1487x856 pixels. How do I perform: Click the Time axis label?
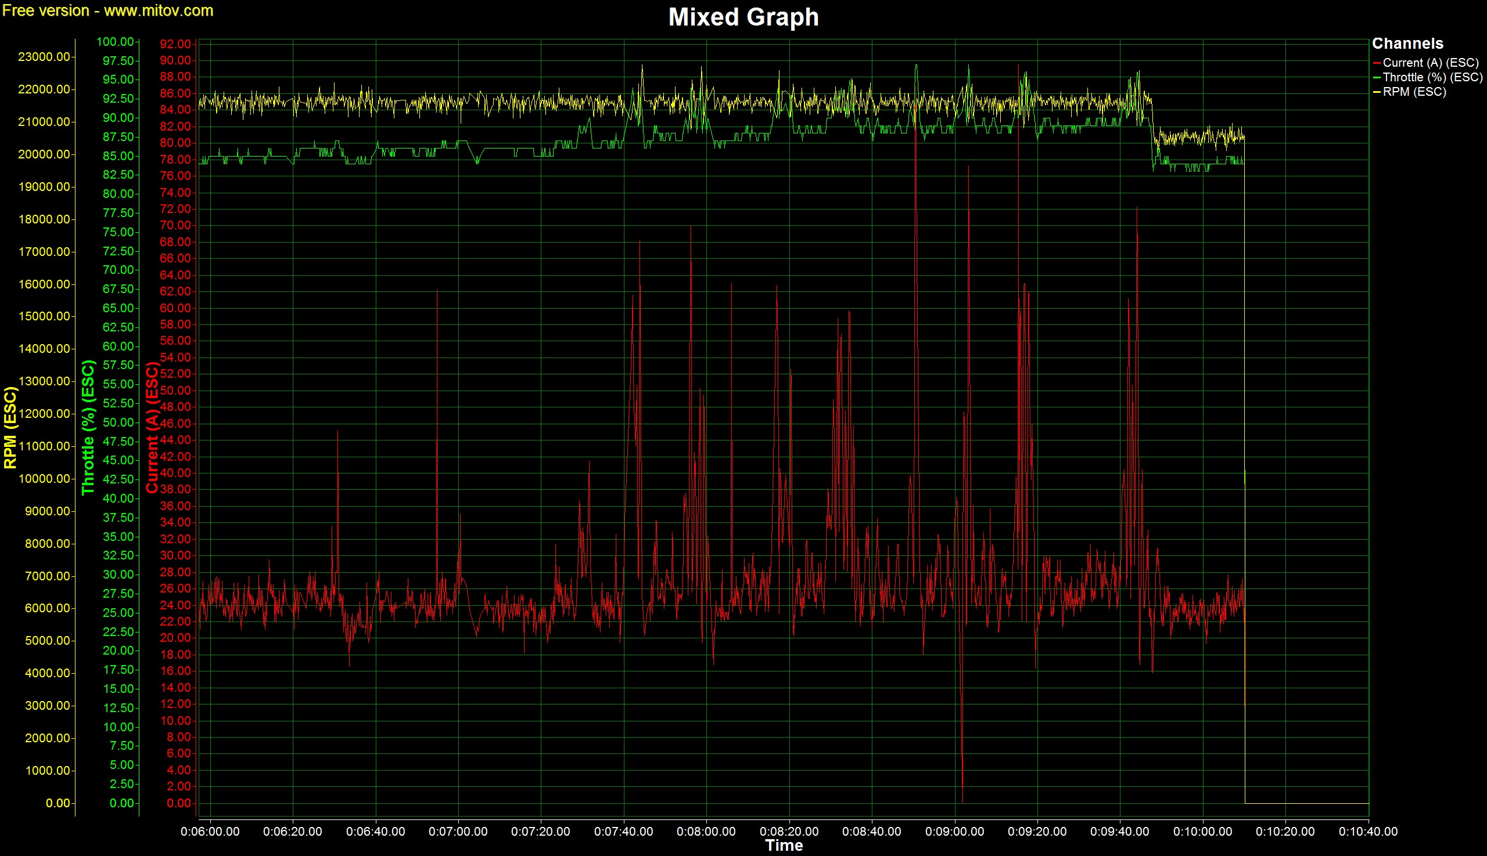pos(783,846)
